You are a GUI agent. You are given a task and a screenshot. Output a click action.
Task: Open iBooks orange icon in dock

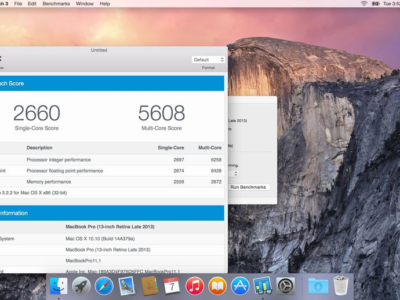tap(217, 286)
